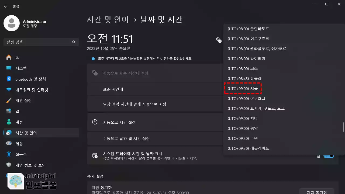Open 네트워크 및 인터넷 wifi icon
The image size is (345, 194).
(9, 90)
